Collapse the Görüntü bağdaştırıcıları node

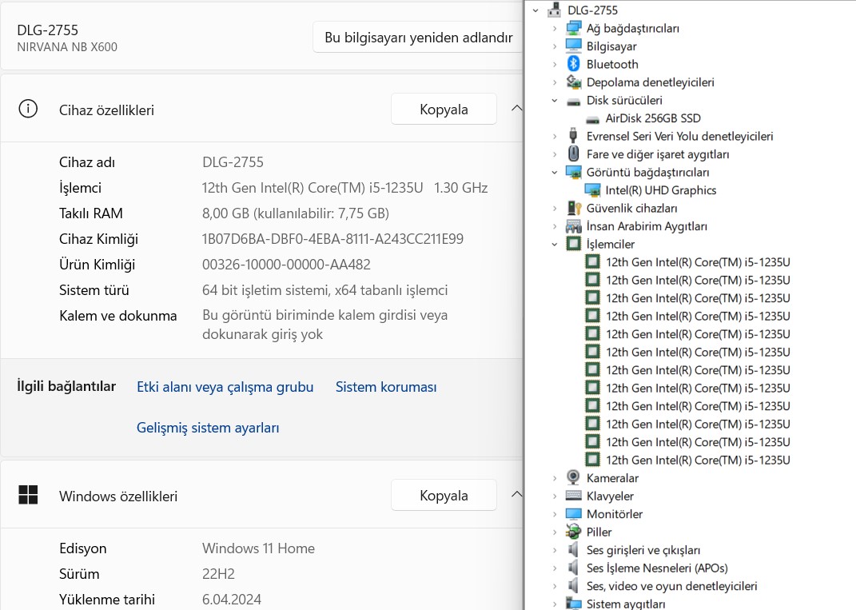coord(555,172)
